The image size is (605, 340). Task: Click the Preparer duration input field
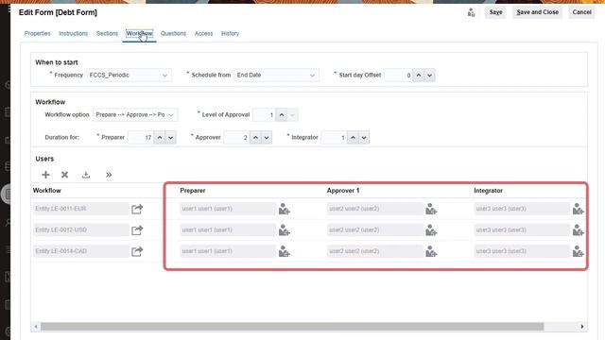141,138
